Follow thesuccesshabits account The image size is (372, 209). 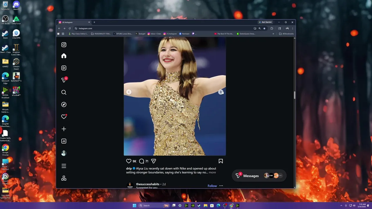tap(212, 186)
